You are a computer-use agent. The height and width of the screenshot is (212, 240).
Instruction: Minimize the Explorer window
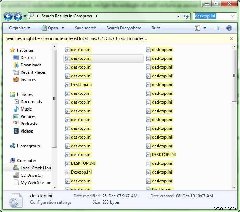207,4
